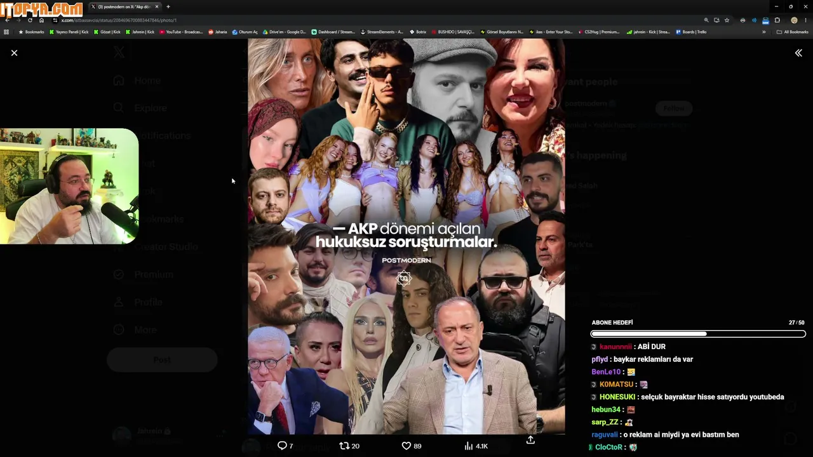This screenshot has width=813, height=457.
Task: View post analytics bar chart icon
Action: pyautogui.click(x=469, y=446)
